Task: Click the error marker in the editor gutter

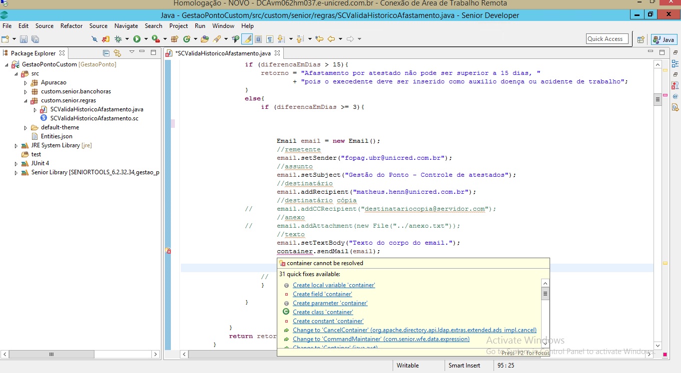Action: [168, 251]
